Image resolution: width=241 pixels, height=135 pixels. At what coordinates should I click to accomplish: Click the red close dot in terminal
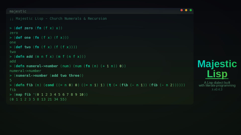[x=182, y=10]
